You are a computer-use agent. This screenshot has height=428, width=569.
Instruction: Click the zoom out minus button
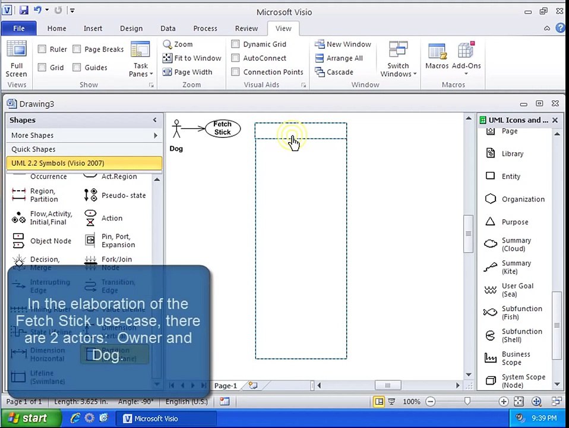[431, 401]
